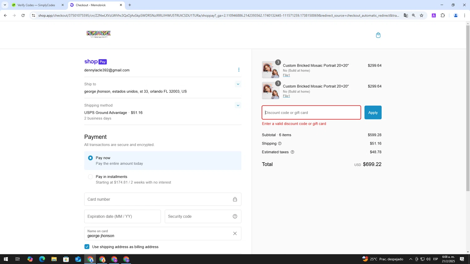Screen dimensions: 470x264
Task: Click the Estimated taxes info icon
Action: click(x=292, y=152)
